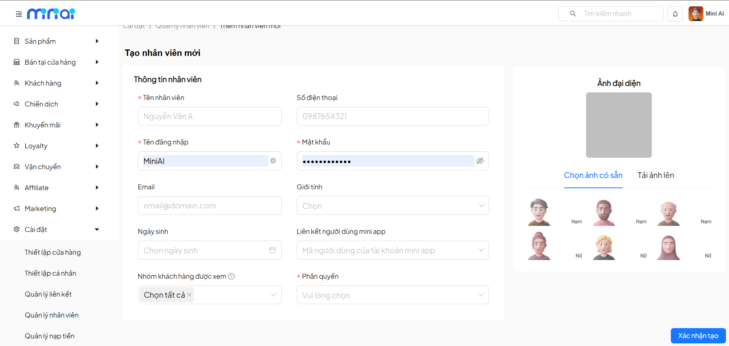Viewport: 729px width, 346px height.
Task: Open Quản lý nhân viên from breadcrumb
Action: (182, 25)
